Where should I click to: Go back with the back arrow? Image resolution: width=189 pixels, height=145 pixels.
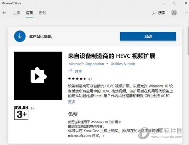pos(4,13)
